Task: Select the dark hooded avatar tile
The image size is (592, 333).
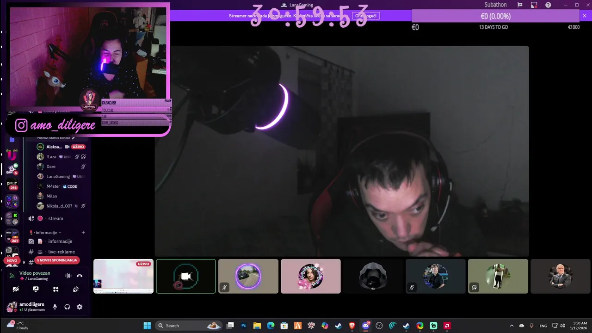Action: click(373, 276)
